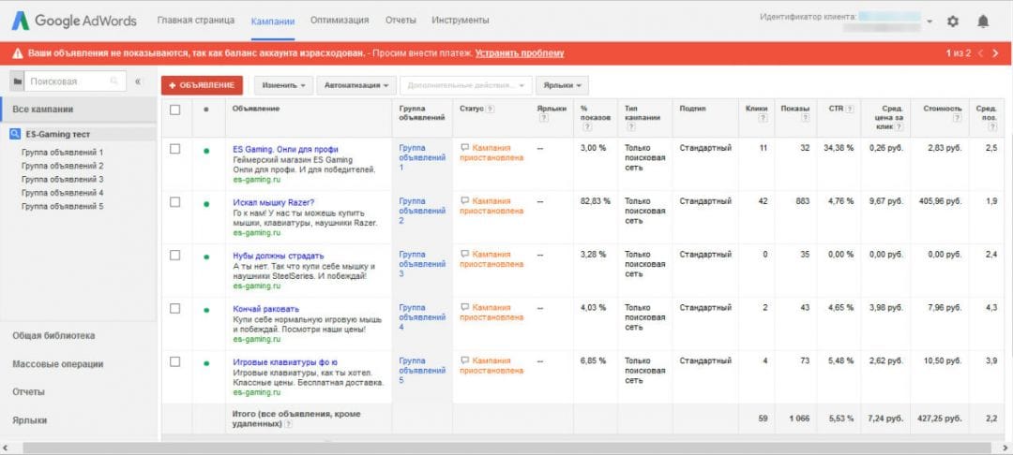Open the Изменить dropdown

coord(283,85)
